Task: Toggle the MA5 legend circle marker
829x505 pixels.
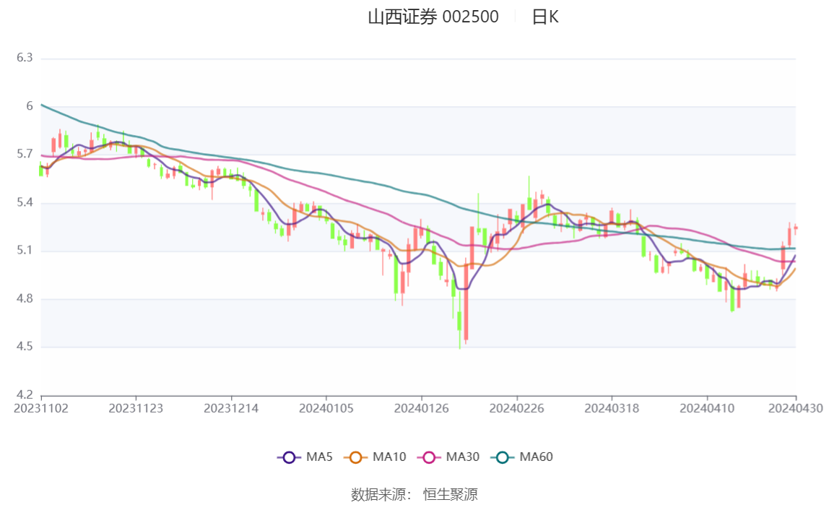Action: point(289,457)
